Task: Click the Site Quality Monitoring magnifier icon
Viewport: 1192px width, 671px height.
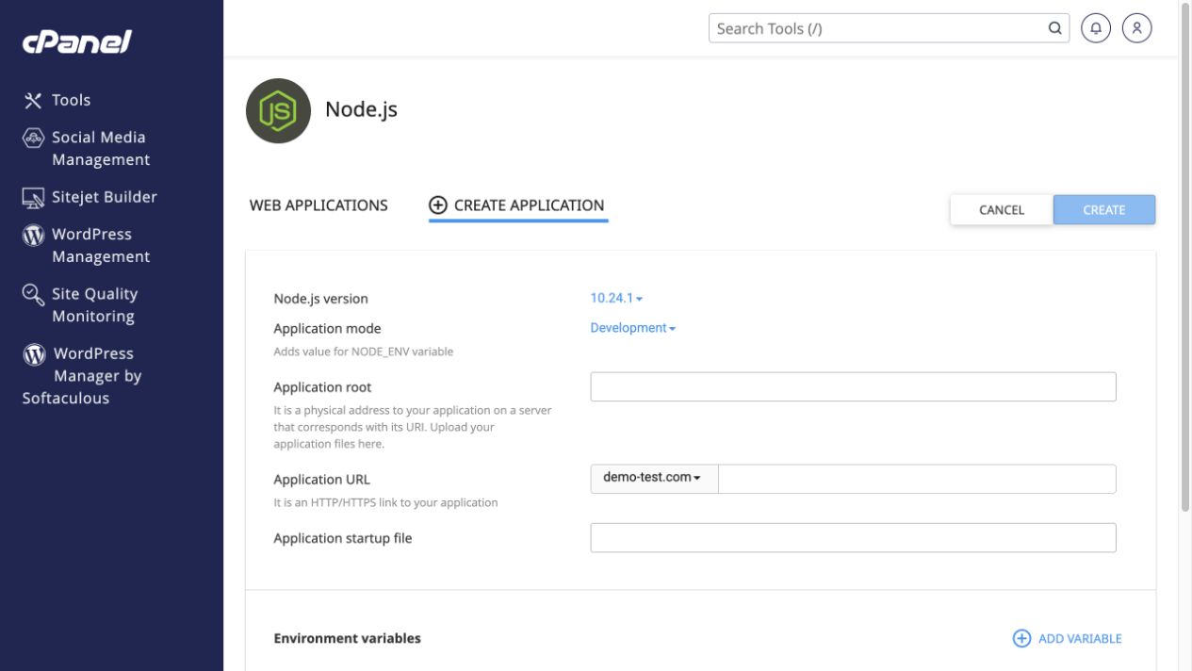Action: point(33,295)
